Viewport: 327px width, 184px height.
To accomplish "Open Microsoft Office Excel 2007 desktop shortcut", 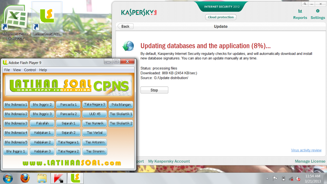I will tap(15, 23).
